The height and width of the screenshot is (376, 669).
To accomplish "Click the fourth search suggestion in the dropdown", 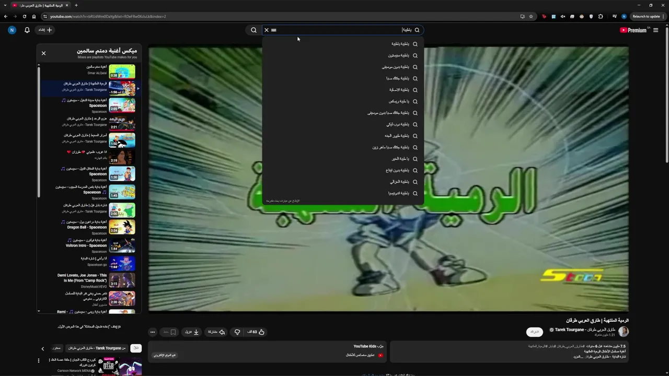I will pyautogui.click(x=342, y=78).
